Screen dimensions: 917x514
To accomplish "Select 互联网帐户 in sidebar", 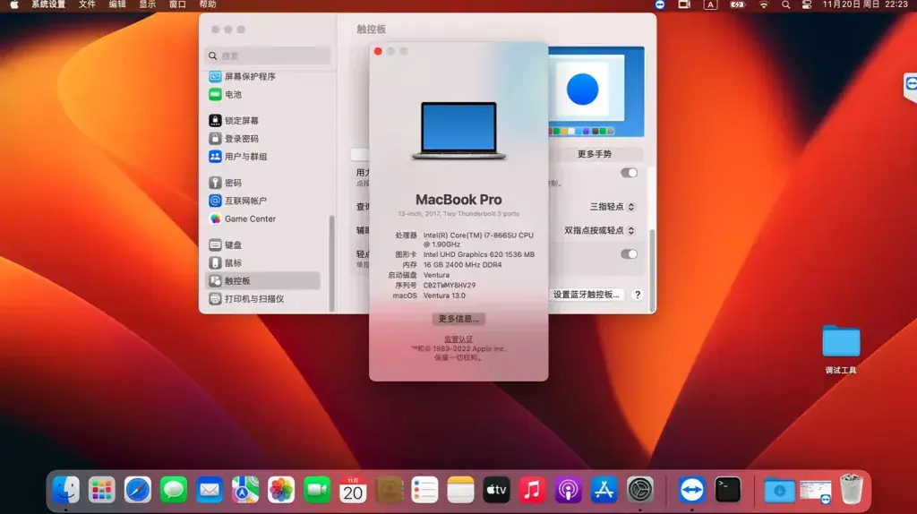I will coord(263,201).
